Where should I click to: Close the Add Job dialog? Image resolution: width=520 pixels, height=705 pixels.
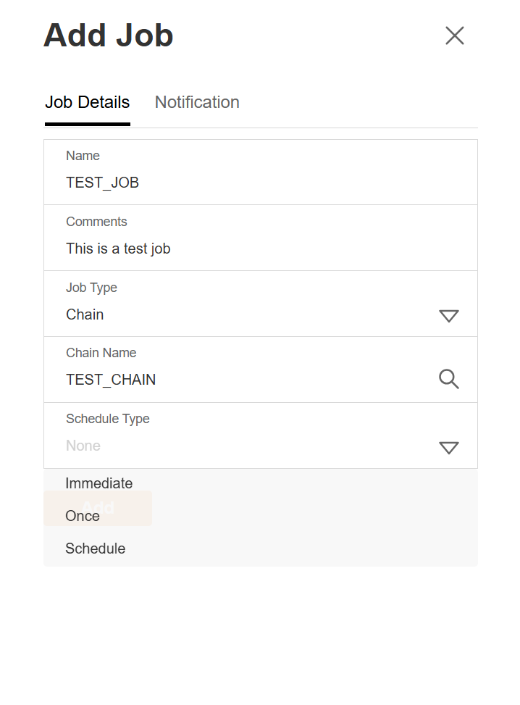tap(454, 36)
